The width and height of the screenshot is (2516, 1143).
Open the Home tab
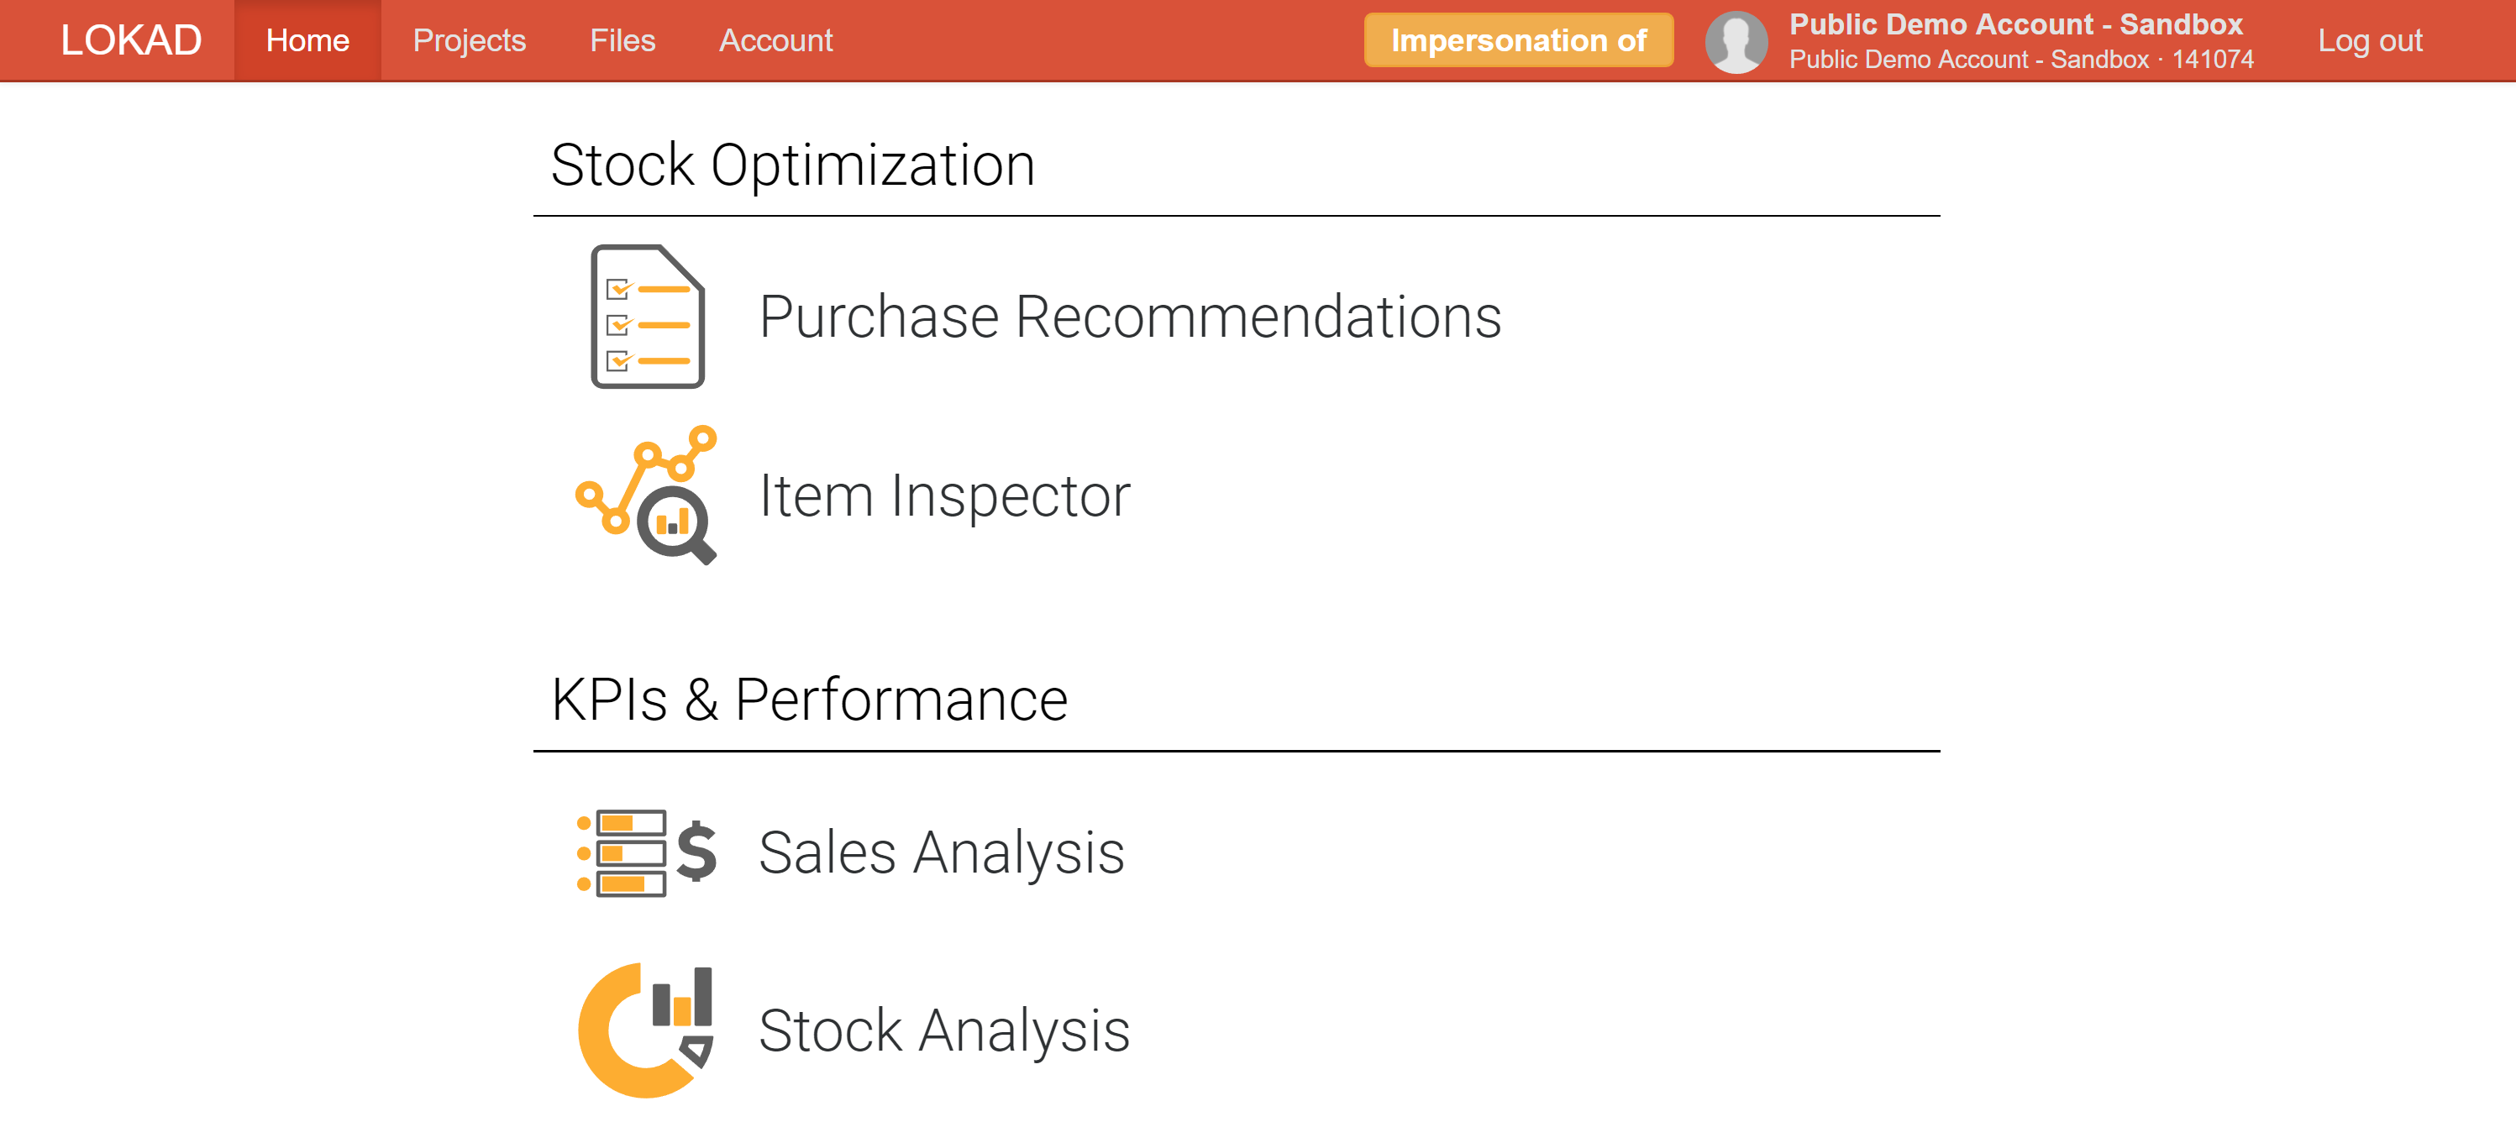[x=307, y=40]
